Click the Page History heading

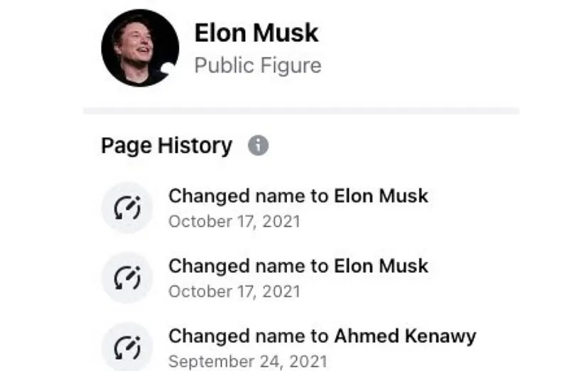pos(166,146)
